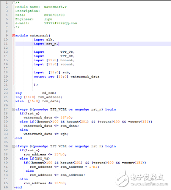Viewport: 171px width, 190px height.
Task: Place cursor at end of 'input rst_n,' line
Action: pos(58,44)
